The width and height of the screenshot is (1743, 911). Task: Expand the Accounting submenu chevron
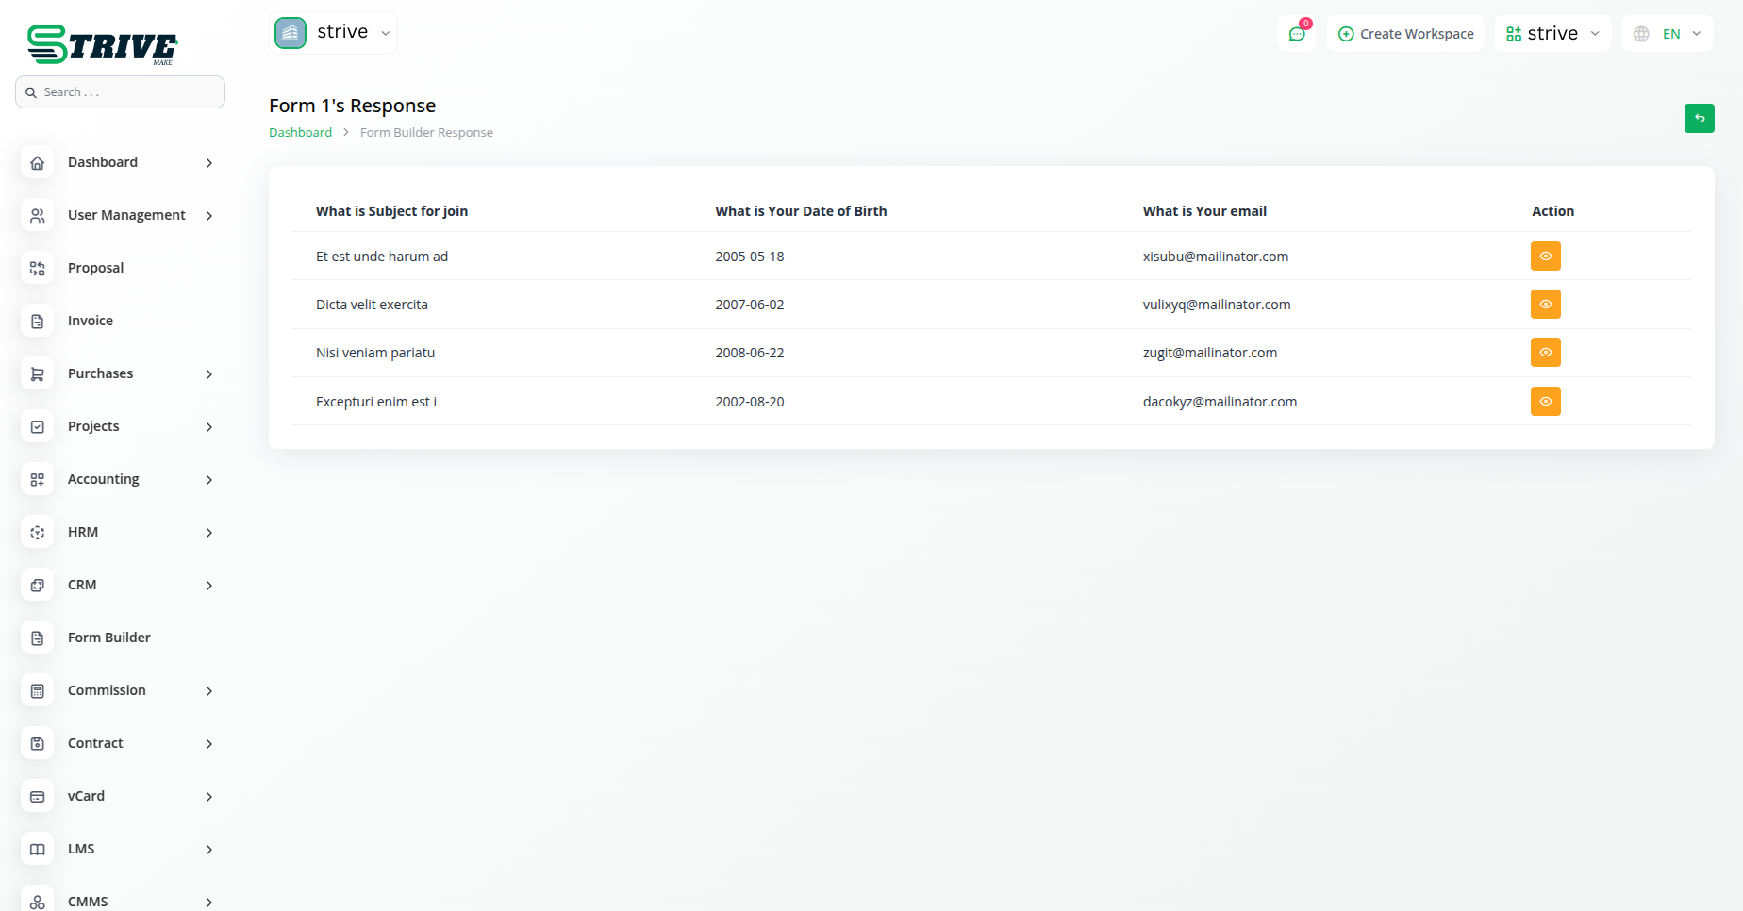pyautogui.click(x=209, y=480)
